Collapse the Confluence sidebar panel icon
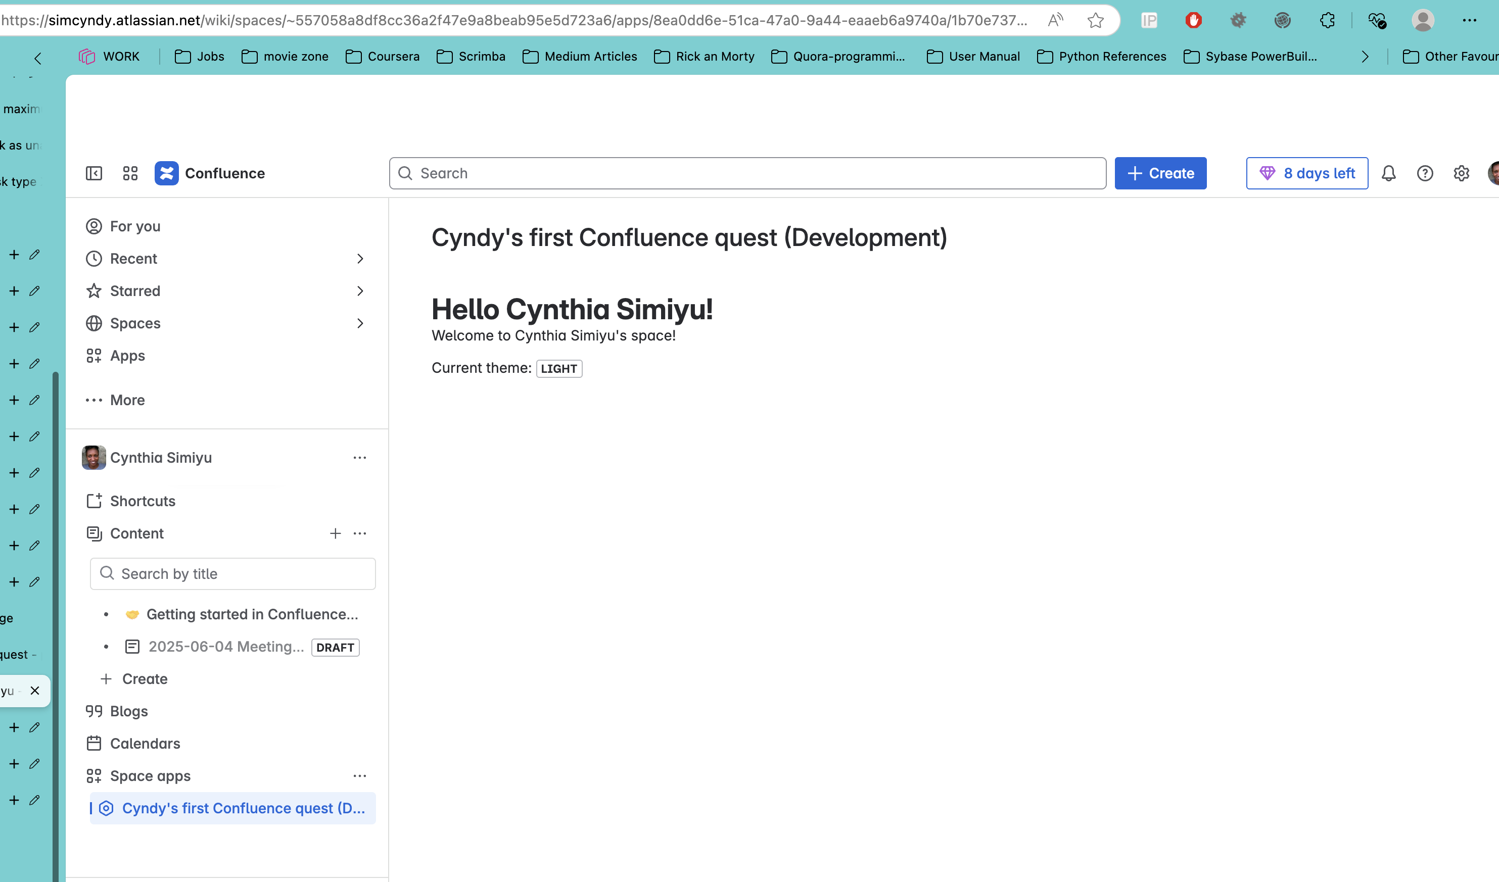Viewport: 1499px width, 882px height. click(x=94, y=173)
